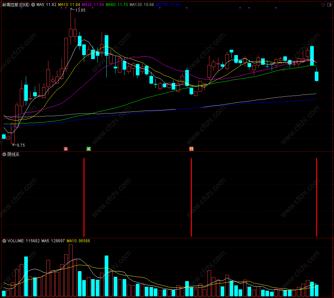Click the yellow volume MA10: 96566 label
334x298 pixels.
pyautogui.click(x=78, y=241)
